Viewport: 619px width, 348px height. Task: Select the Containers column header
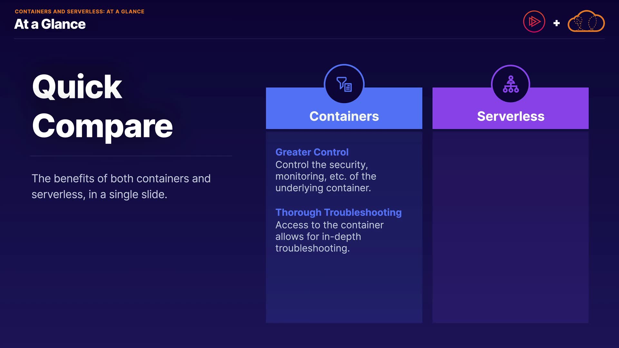coord(344,116)
